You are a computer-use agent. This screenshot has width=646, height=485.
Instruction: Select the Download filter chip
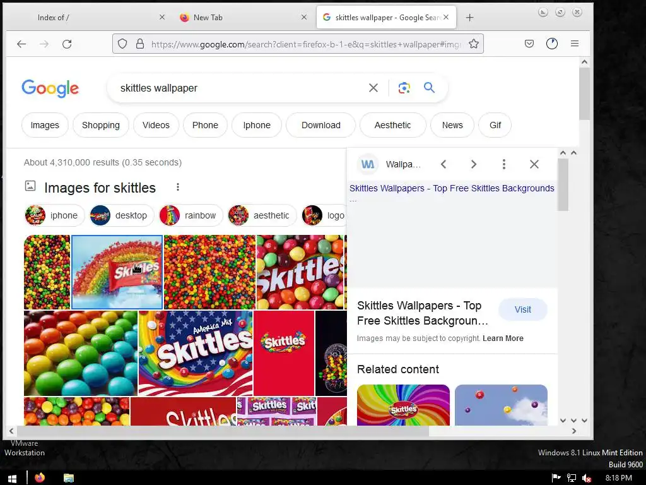[321, 125]
